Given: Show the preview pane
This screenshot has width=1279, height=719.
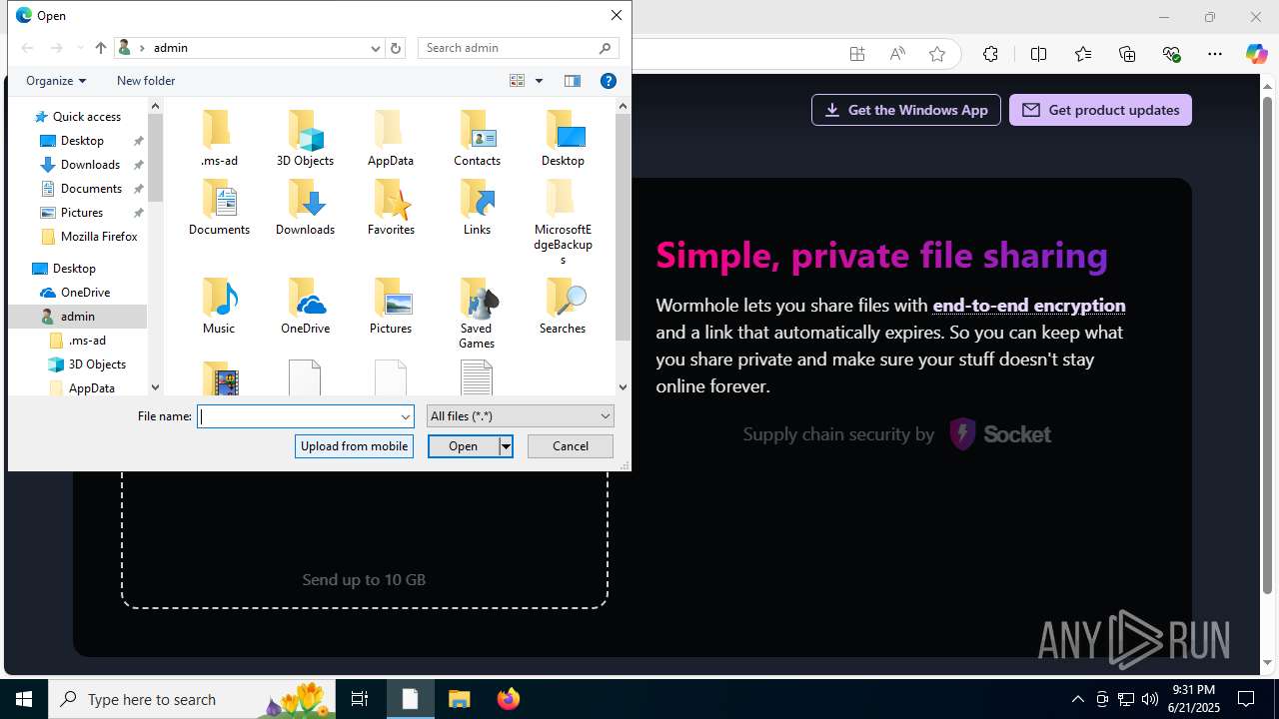Looking at the screenshot, I should (x=573, y=81).
